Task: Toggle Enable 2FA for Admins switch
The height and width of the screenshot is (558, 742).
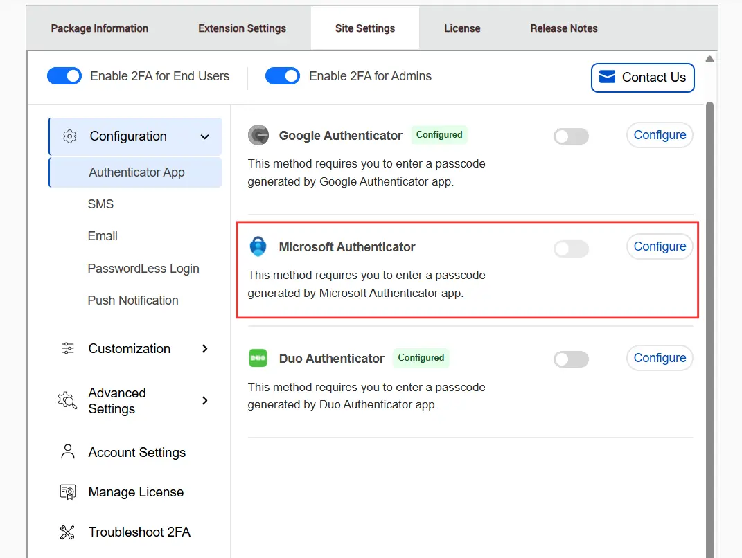Action: point(283,75)
